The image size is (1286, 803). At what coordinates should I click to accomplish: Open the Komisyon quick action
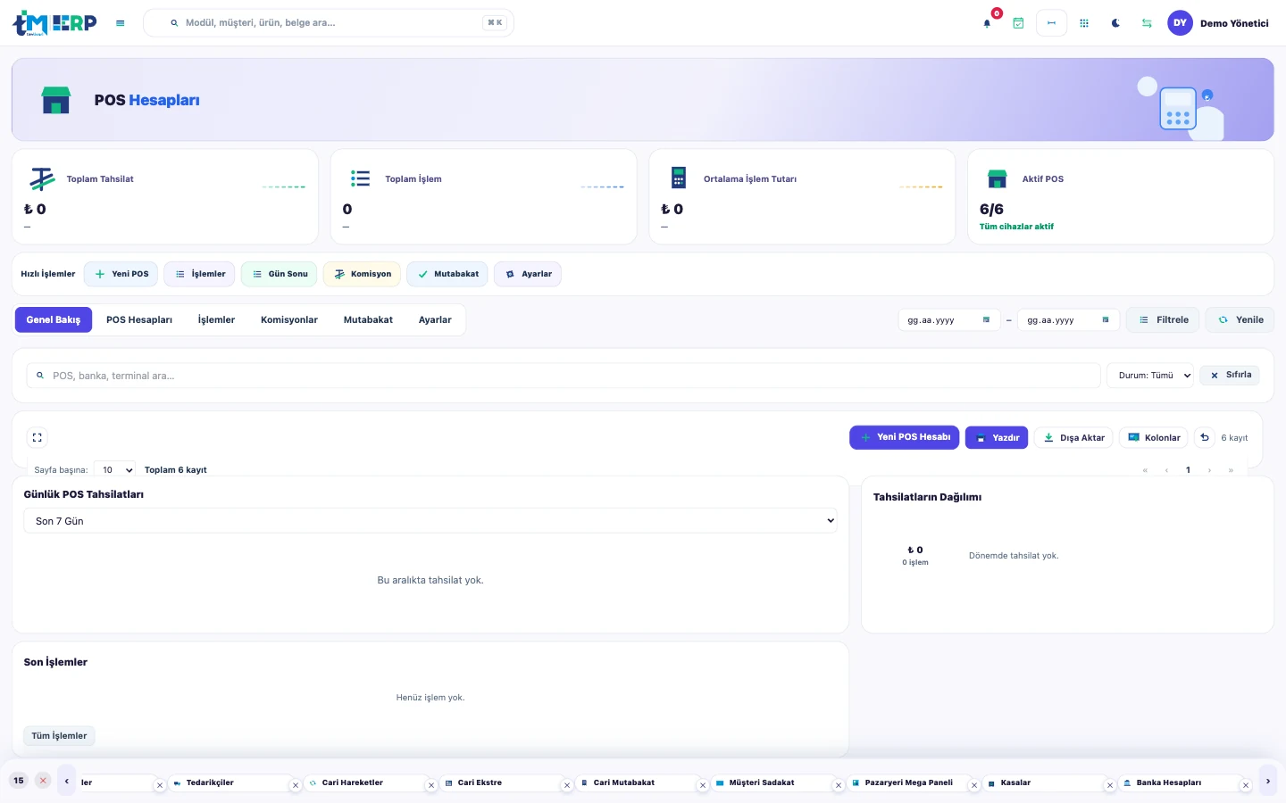click(x=362, y=274)
